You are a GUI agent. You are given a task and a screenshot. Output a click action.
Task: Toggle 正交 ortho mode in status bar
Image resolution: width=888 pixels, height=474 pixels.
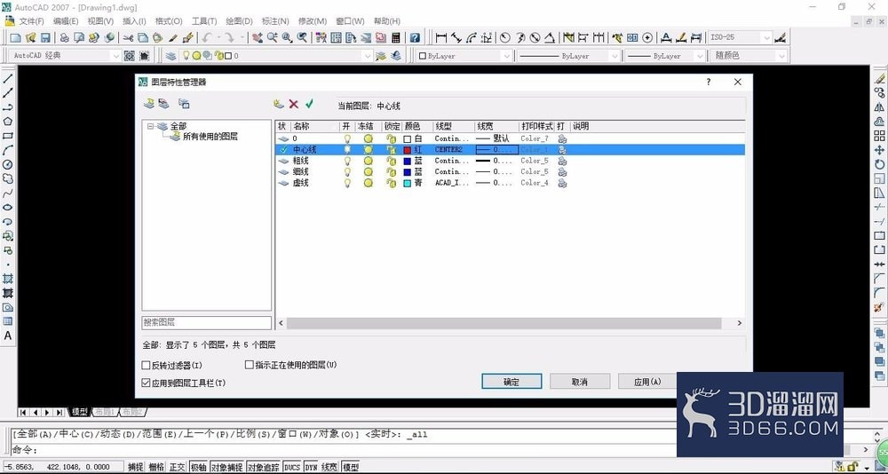178,467
